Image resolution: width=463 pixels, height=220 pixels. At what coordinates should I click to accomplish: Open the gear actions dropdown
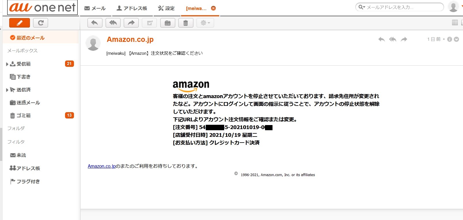coord(205,23)
